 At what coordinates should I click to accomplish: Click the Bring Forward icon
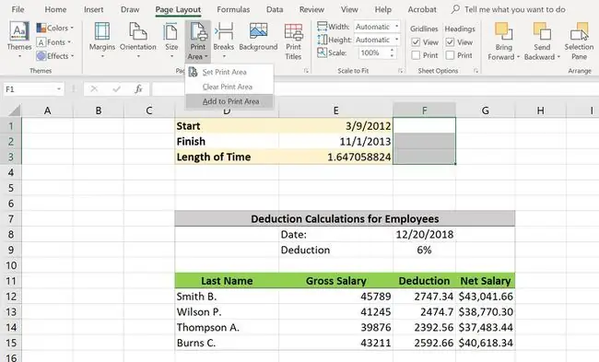pyautogui.click(x=503, y=31)
